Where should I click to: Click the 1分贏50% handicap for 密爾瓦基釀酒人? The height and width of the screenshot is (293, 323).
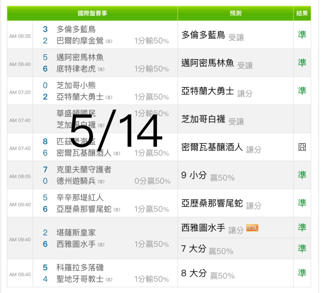(152, 153)
